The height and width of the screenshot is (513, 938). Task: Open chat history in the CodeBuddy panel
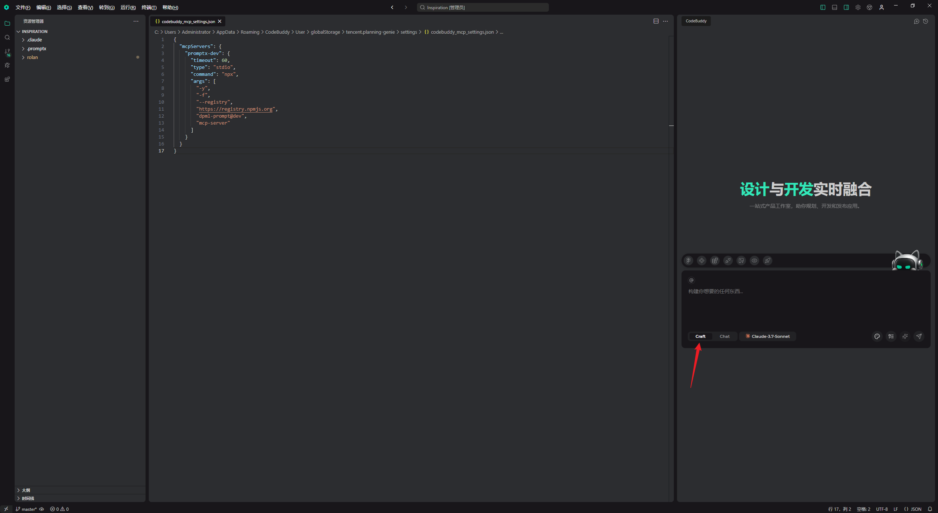pyautogui.click(x=926, y=21)
